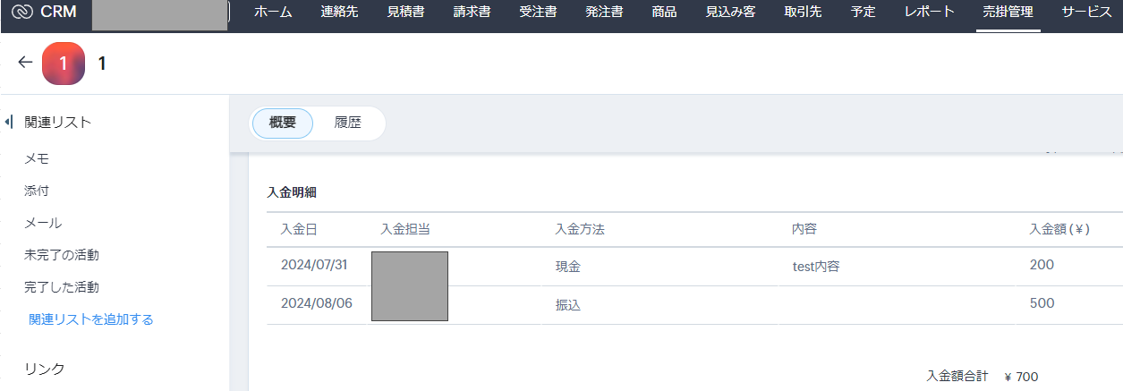Show 未完了の活動 list
The height and width of the screenshot is (391, 1123).
[62, 255]
